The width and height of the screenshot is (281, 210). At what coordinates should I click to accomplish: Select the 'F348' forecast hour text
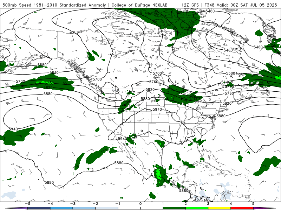click(210, 5)
